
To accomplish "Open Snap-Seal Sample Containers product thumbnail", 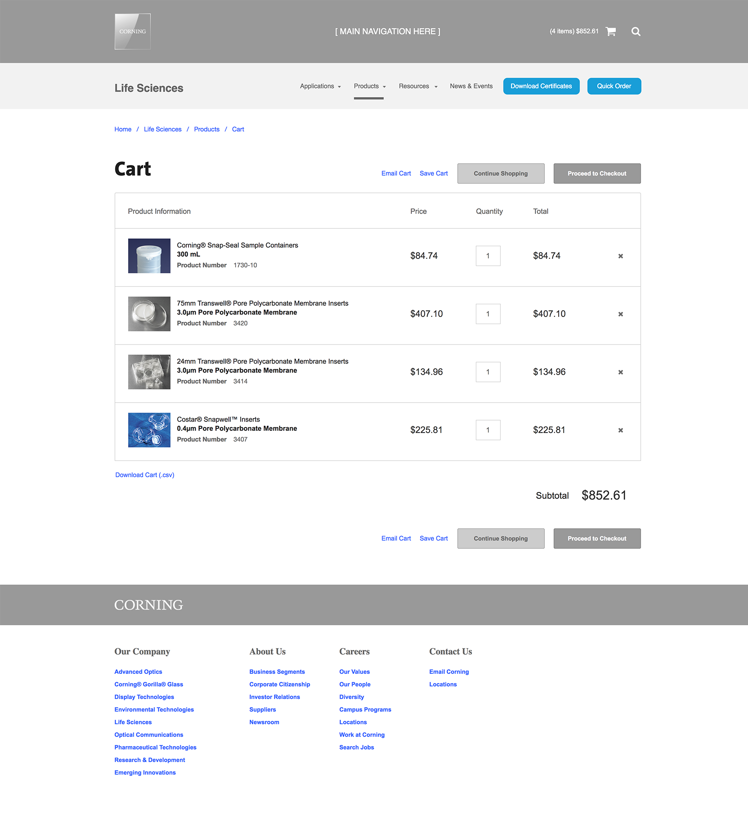I will coord(149,256).
